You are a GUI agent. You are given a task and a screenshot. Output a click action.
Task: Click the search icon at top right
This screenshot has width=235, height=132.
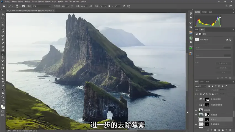pos(227,6)
